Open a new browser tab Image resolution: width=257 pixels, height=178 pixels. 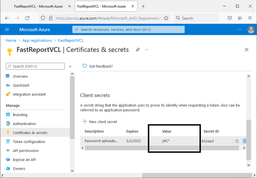[143, 6]
